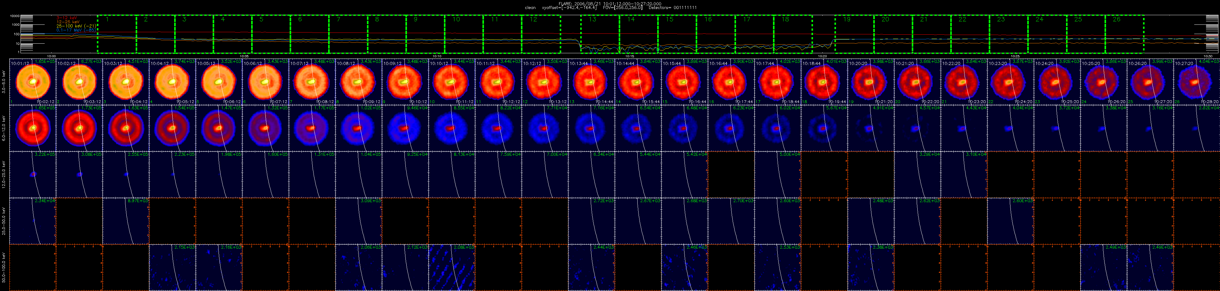
Task: Click the 25.0-50.0 keV row label
Action: click(4, 221)
